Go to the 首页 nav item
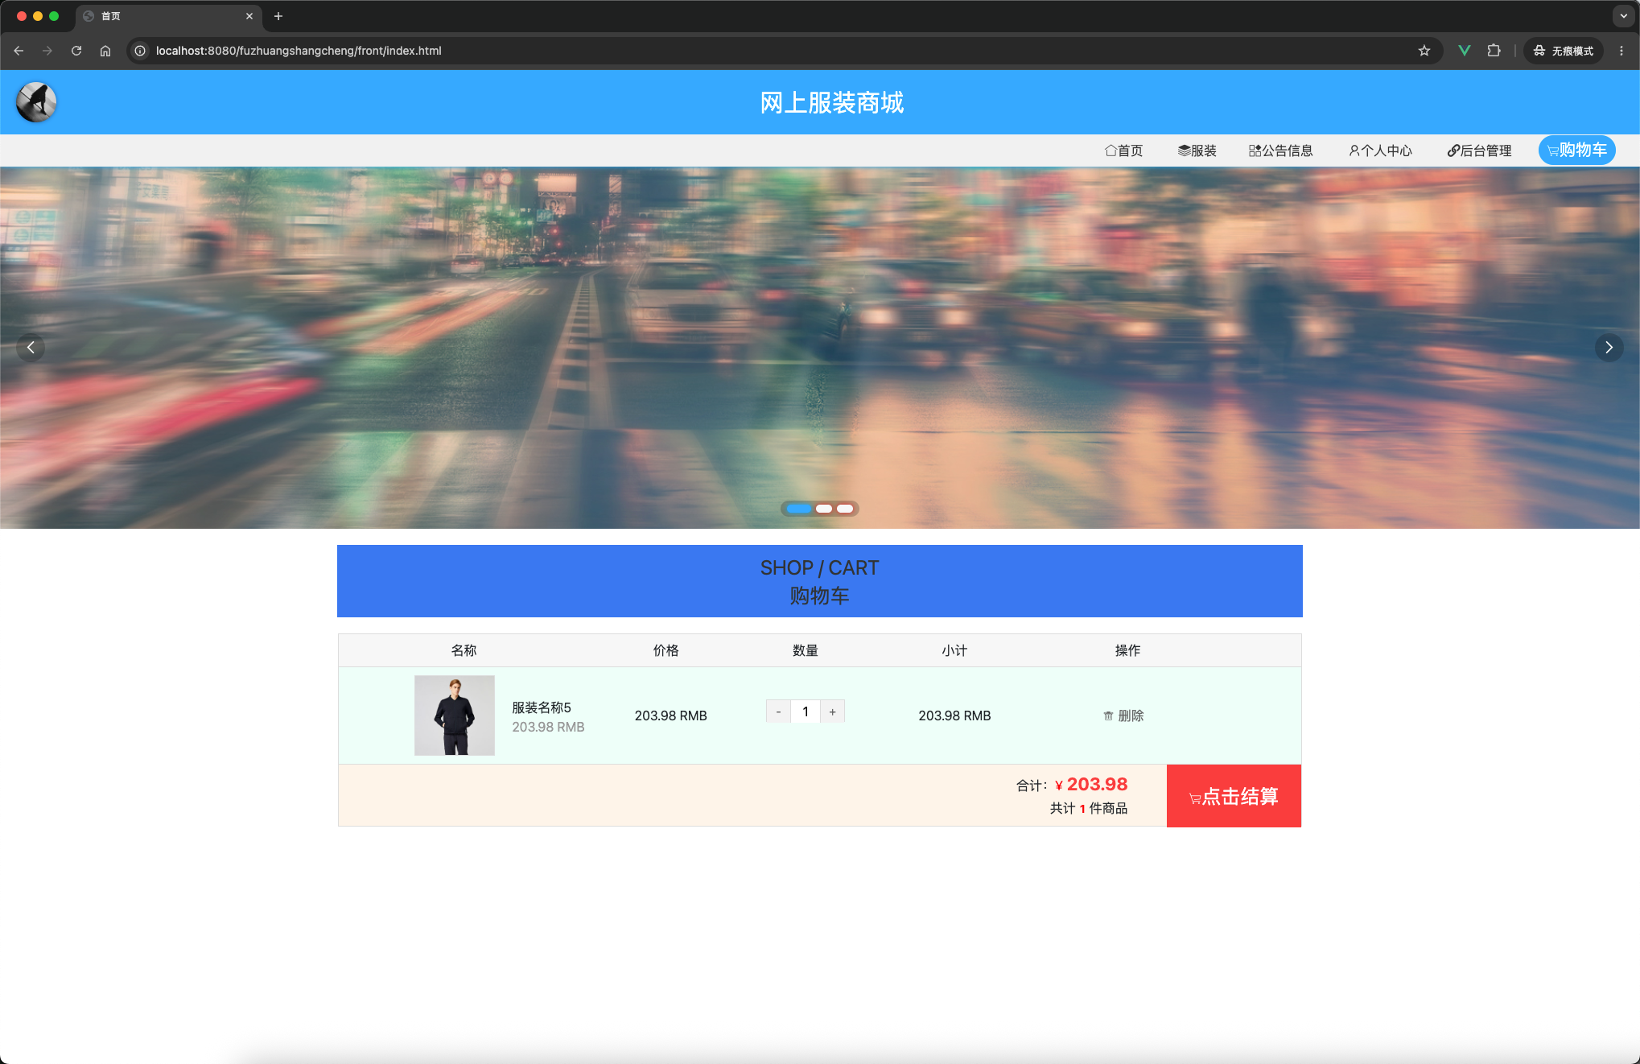This screenshot has width=1640, height=1064. pyautogui.click(x=1123, y=151)
